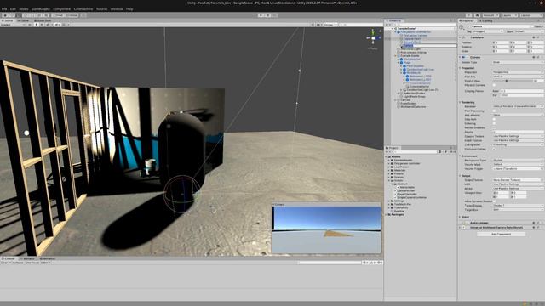Select the Materials folder in the Project panel

(399, 170)
